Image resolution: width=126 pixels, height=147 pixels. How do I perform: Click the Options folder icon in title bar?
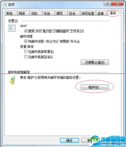[x=5, y=5]
